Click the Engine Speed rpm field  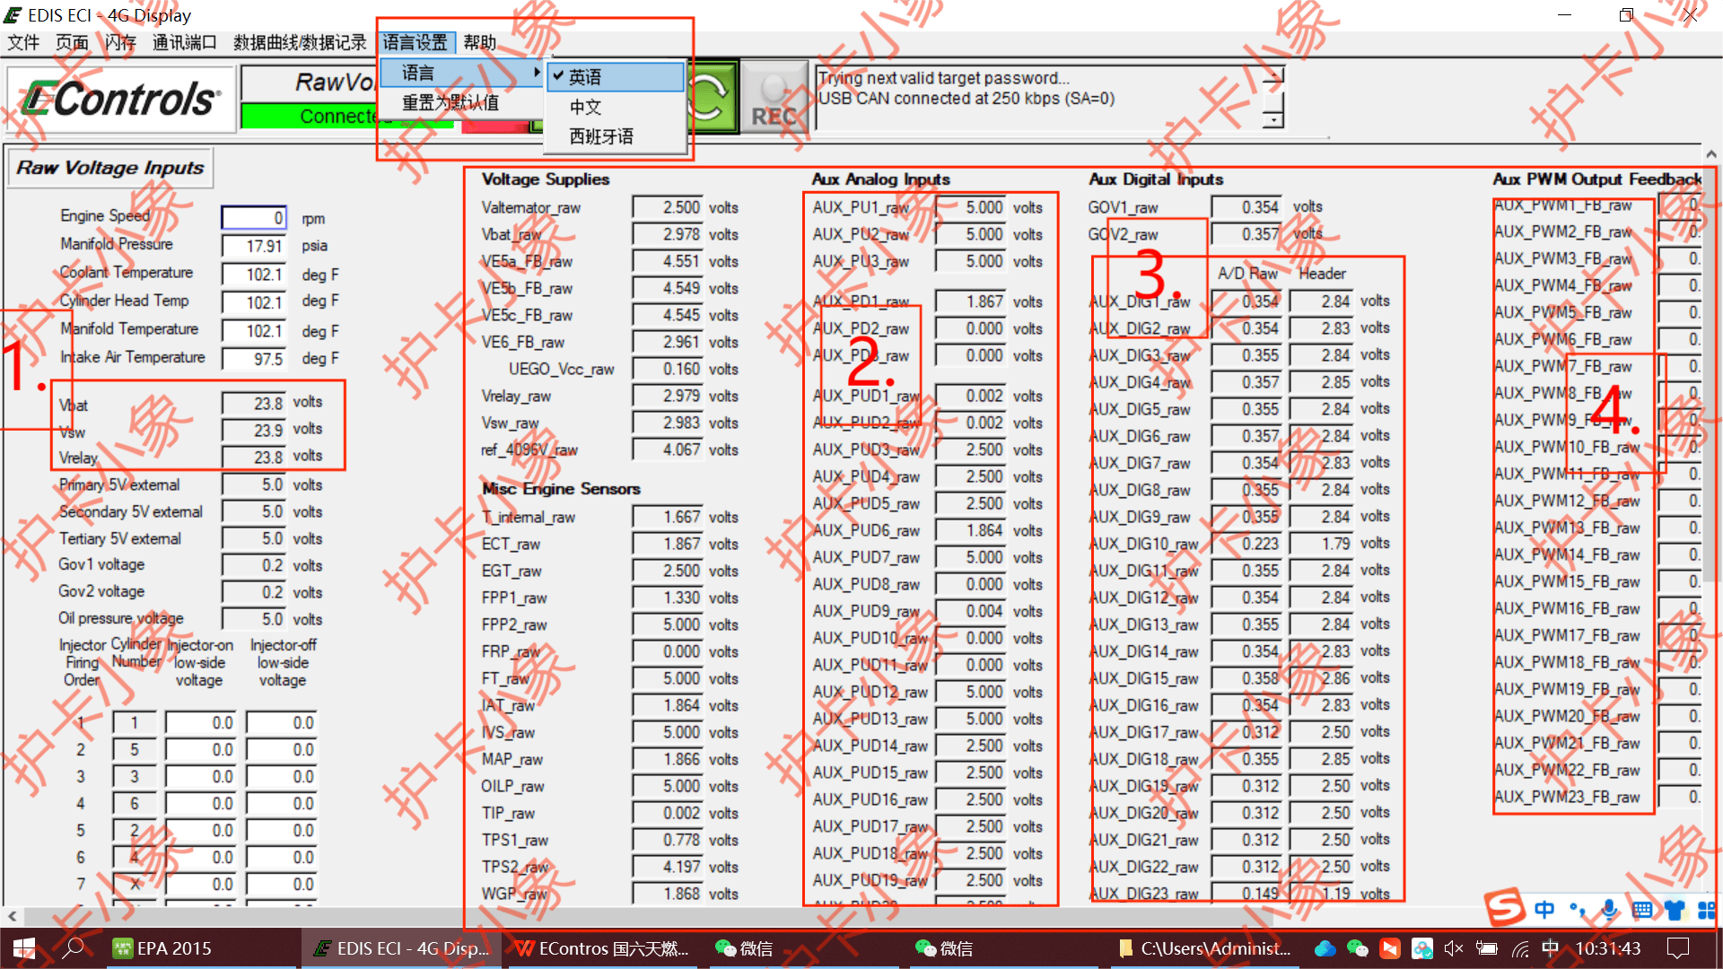tap(254, 218)
